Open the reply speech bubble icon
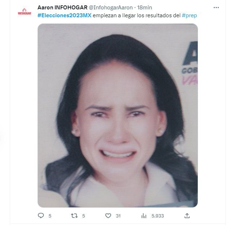This screenshot has height=225, width=233. [x=41, y=216]
